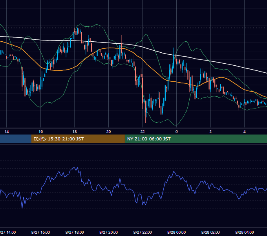Click the 0 hour label on price chart axis
Screen dimensions: 267x236
click(176, 132)
